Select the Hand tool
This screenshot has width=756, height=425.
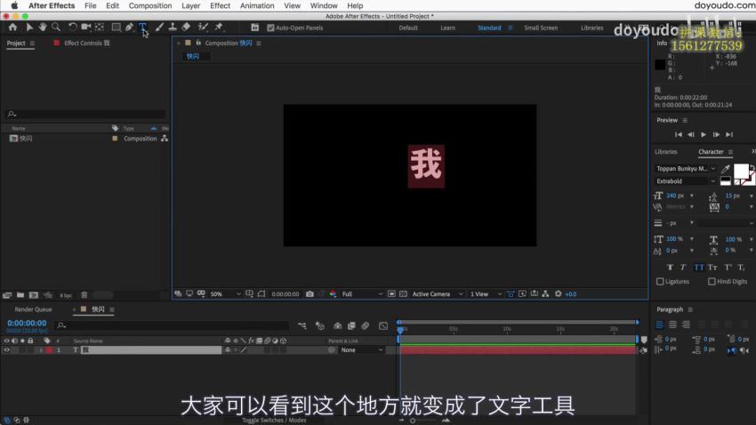pos(43,28)
